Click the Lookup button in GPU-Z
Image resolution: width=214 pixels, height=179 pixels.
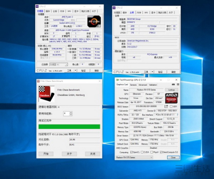(172, 90)
